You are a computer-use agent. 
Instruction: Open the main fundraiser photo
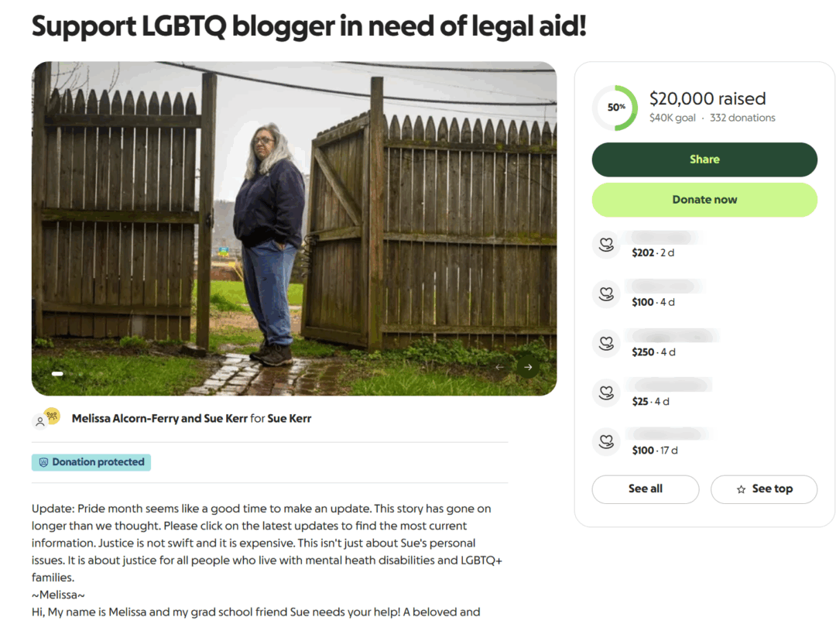(294, 228)
